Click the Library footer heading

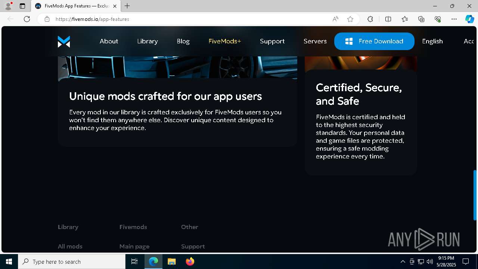[68, 227]
